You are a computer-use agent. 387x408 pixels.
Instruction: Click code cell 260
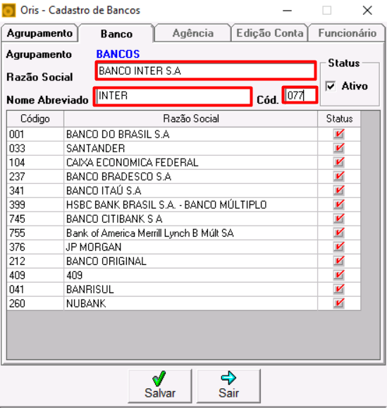pos(35,303)
